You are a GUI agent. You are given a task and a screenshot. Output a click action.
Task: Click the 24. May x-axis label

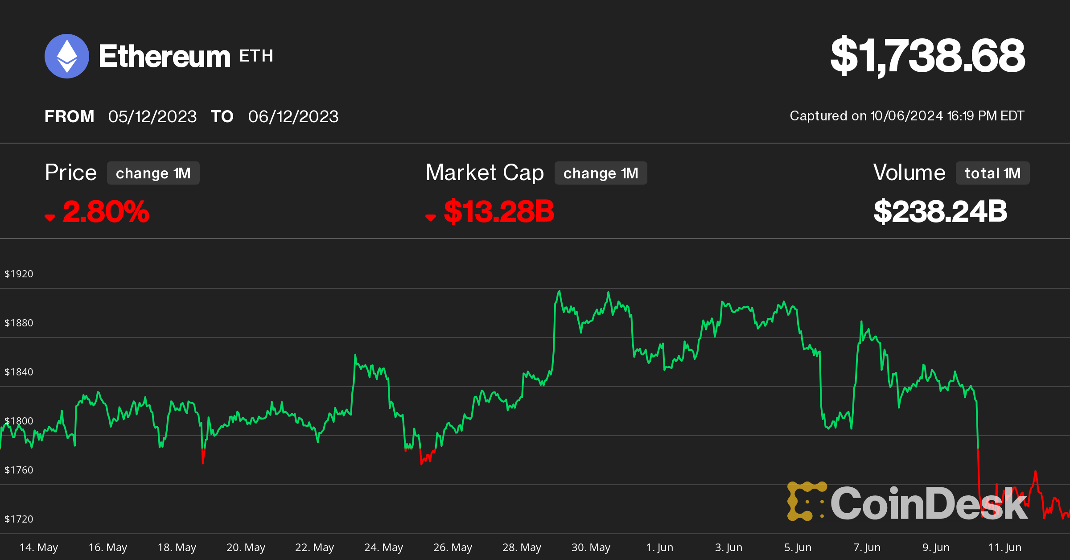click(x=384, y=548)
